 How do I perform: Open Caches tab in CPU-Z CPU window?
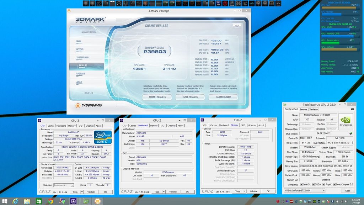(51, 126)
